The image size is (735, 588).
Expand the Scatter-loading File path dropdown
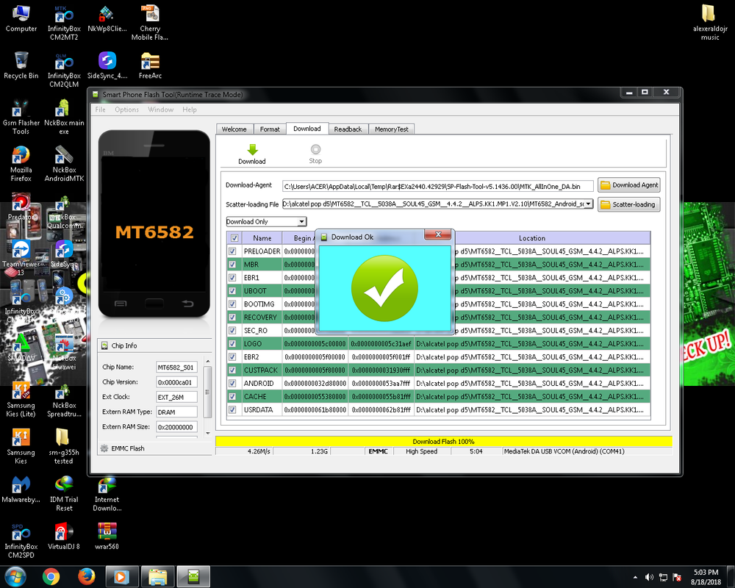click(588, 204)
